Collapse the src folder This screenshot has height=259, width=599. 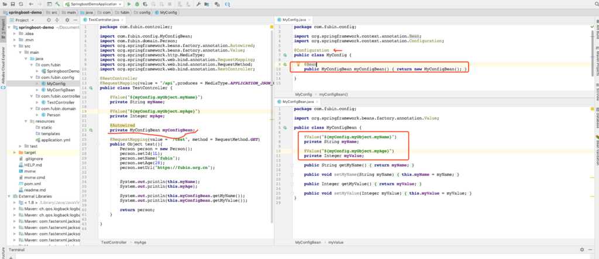click(15, 46)
